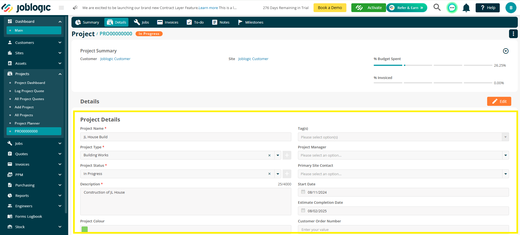The width and height of the screenshot is (520, 235).
Task: Click the Invoices card icon in sidebar
Action: click(10, 164)
